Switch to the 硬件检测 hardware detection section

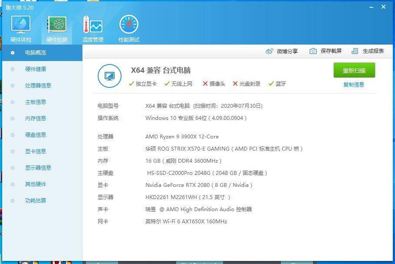coord(57,29)
